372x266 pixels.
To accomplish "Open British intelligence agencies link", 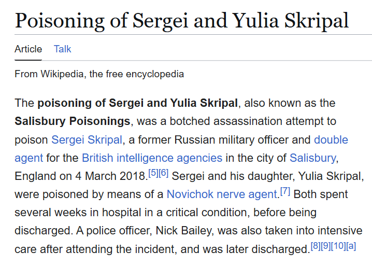I will coord(152,158).
